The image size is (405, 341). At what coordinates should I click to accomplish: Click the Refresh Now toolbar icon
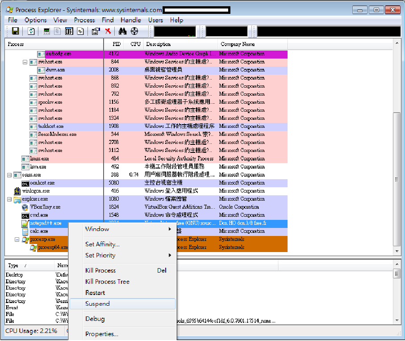click(31, 31)
